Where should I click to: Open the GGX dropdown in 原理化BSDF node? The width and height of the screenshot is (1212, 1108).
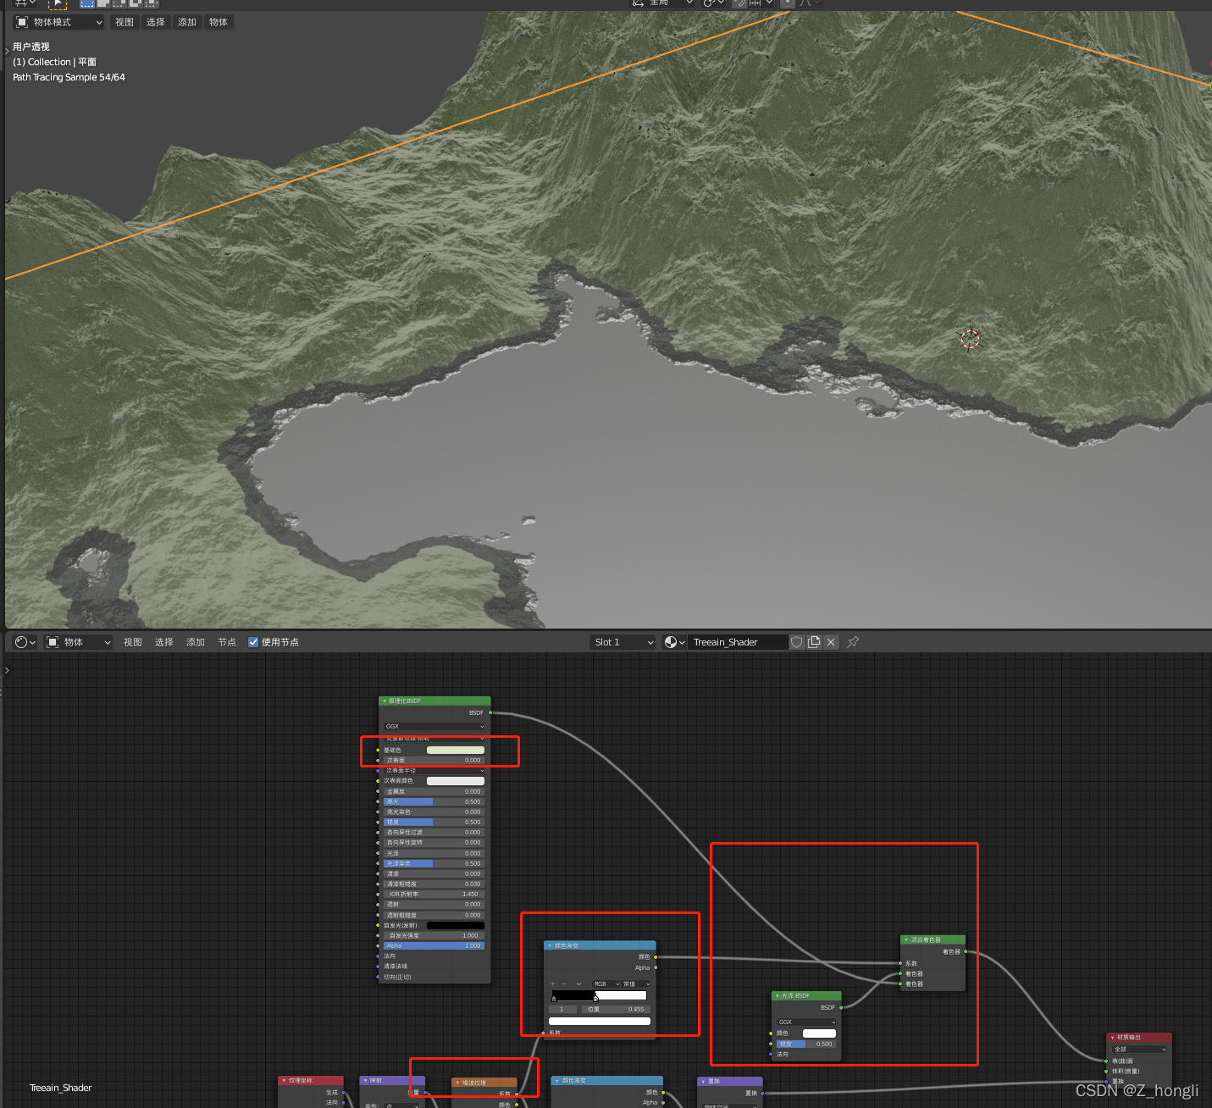tap(434, 726)
